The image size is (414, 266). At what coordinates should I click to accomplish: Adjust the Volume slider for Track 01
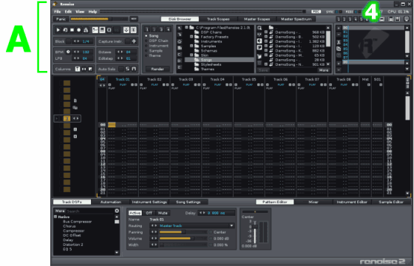(x=183, y=239)
